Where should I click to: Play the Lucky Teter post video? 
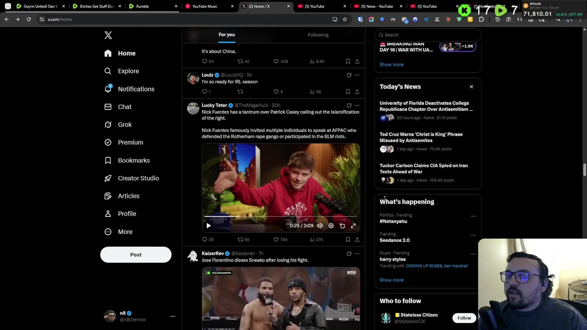(x=209, y=225)
